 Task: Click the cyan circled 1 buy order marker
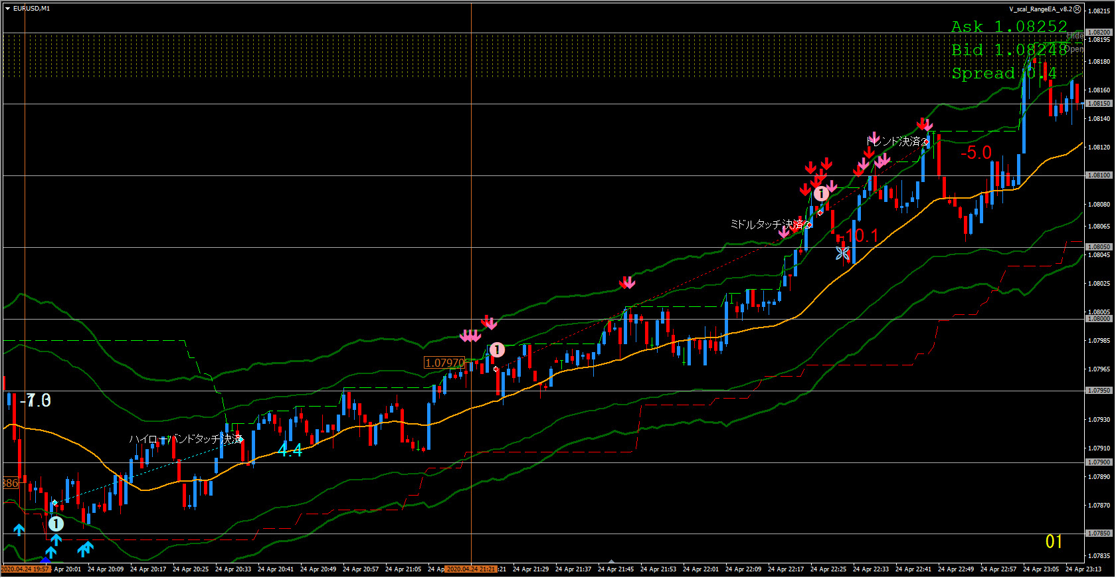click(56, 524)
